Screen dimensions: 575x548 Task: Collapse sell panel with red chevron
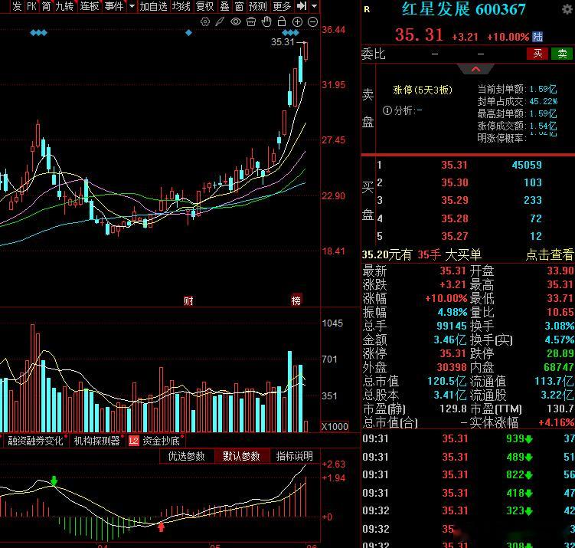pos(475,69)
